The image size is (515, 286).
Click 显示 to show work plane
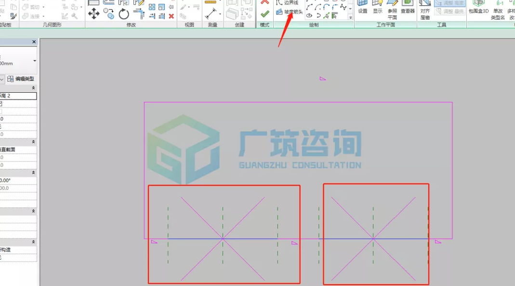377,7
